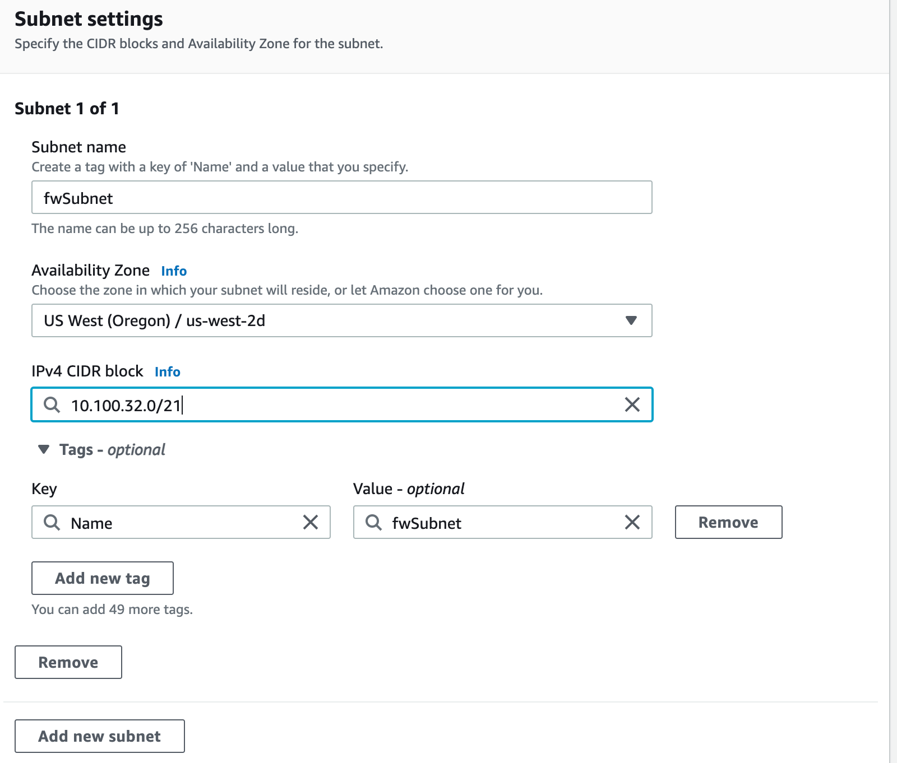
Task: Open Info link beside IPv4 CIDR block
Action: [x=167, y=372]
